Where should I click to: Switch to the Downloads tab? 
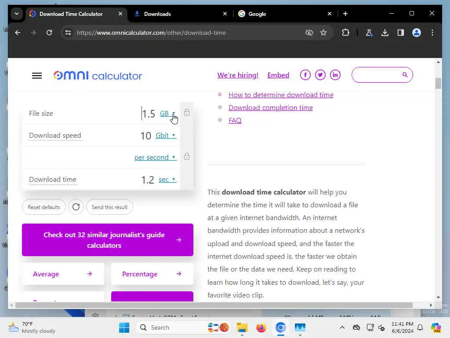[157, 14]
